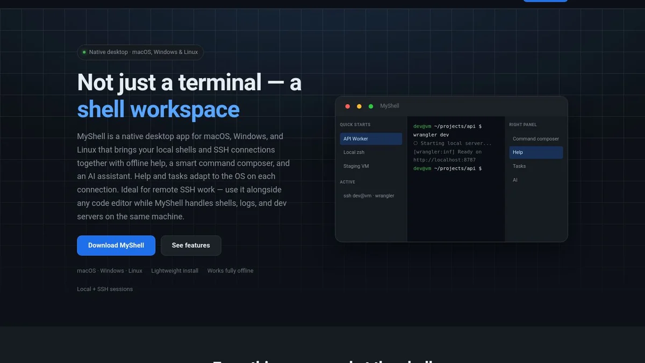Click red close dot of MyShell window
645x363 pixels.
347,106
